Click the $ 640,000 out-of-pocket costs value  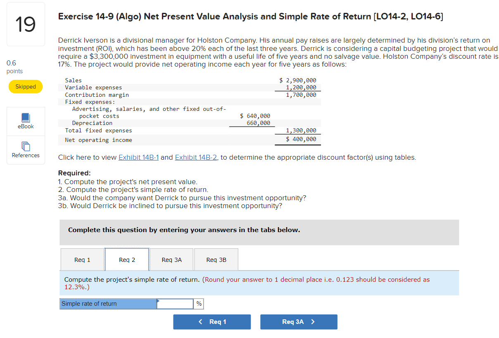click(x=255, y=116)
